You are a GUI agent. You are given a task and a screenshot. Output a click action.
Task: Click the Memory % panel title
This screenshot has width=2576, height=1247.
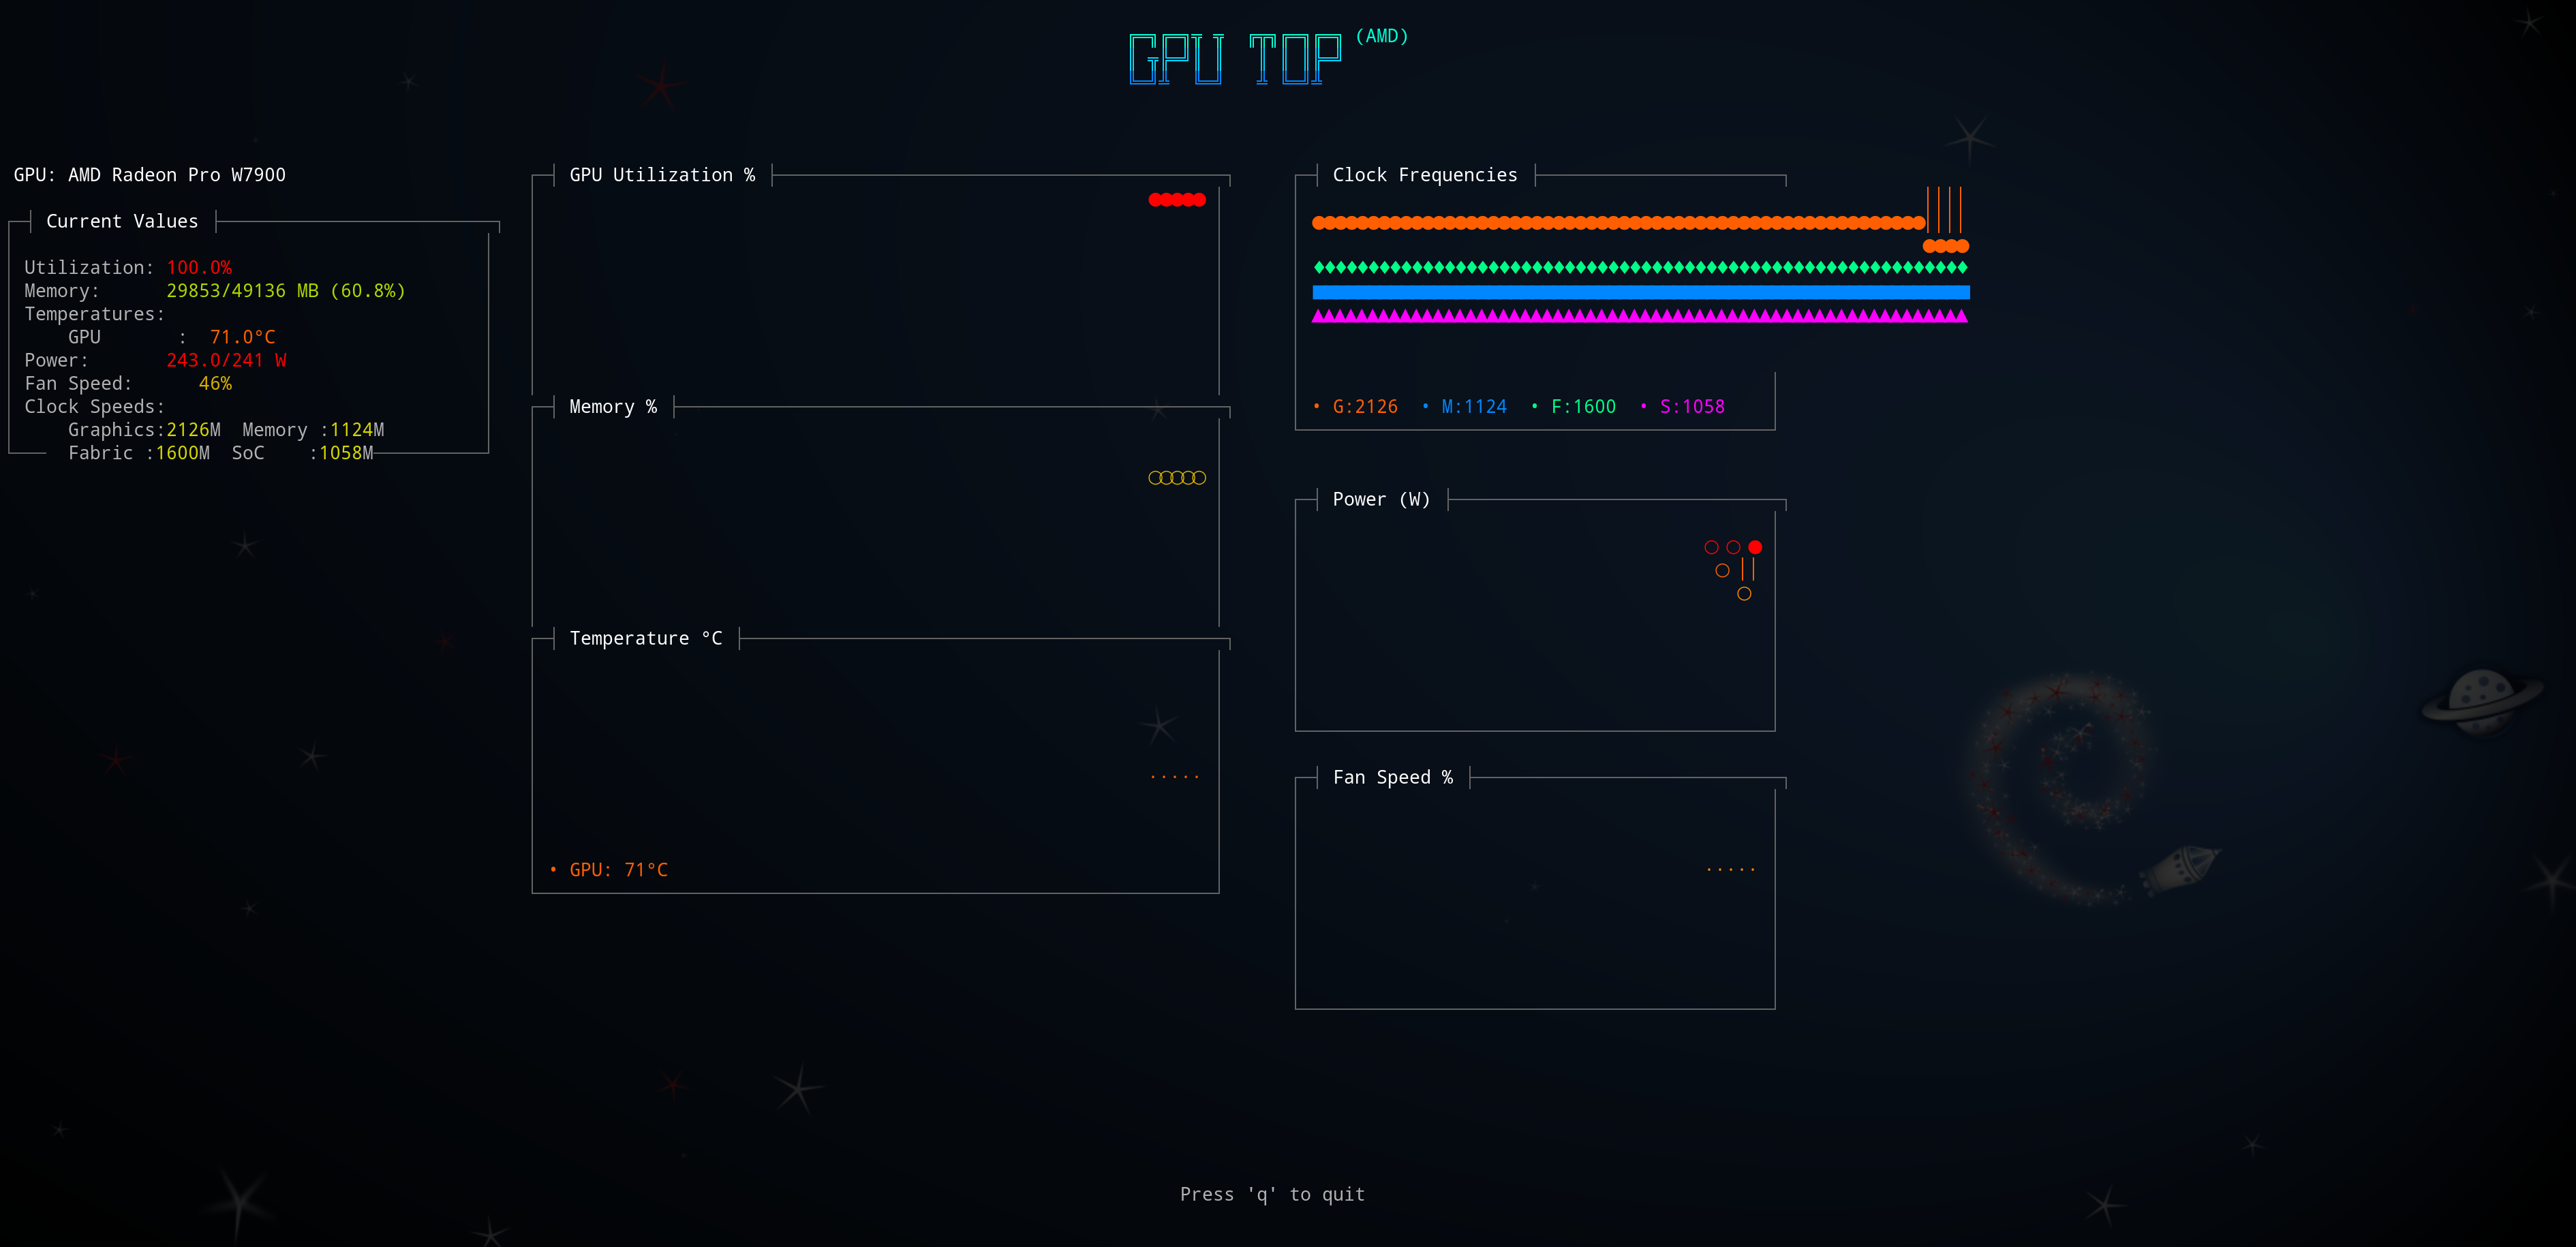click(x=613, y=407)
